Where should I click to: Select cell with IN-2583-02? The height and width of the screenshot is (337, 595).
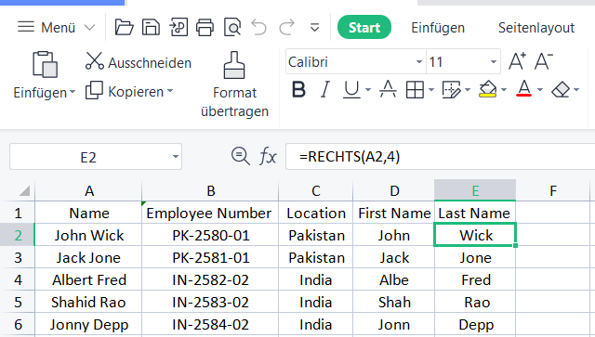pos(210,302)
